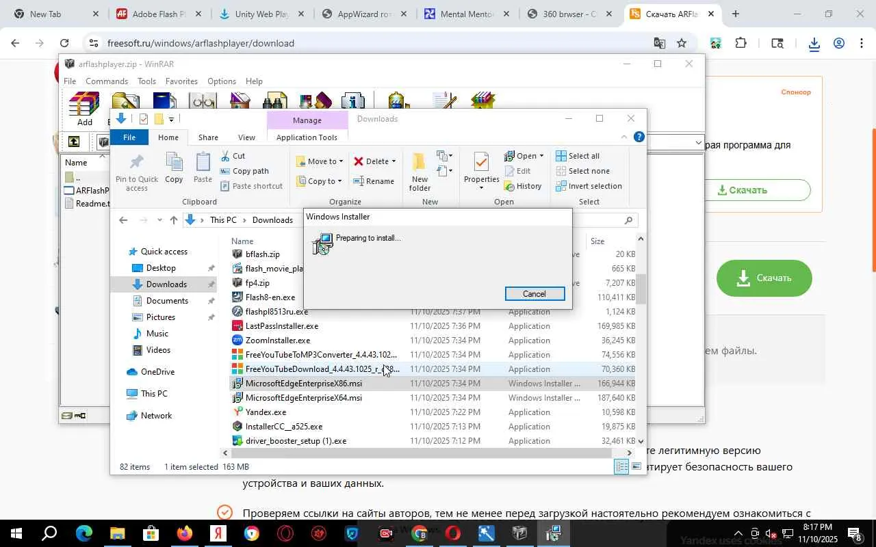Open the File tab in Explorer

pos(129,137)
